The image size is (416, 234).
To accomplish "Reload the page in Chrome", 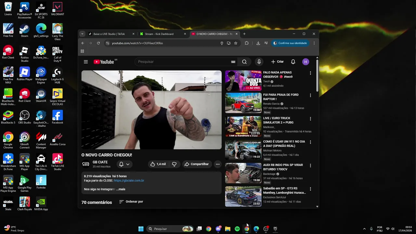I will pos(98,43).
